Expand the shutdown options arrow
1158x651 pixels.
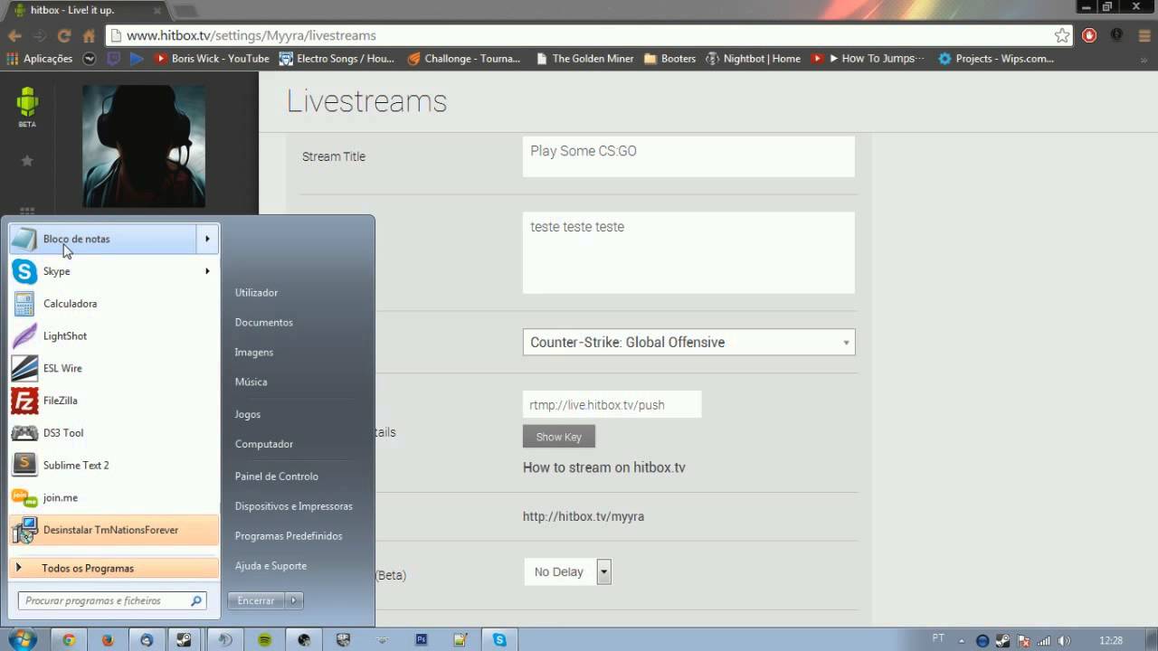coord(294,600)
